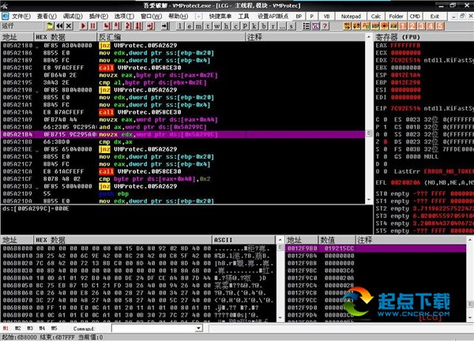The image size is (474, 341).
Task: Open the log window via 'l' icon
Action: pyautogui.click(x=180, y=26)
